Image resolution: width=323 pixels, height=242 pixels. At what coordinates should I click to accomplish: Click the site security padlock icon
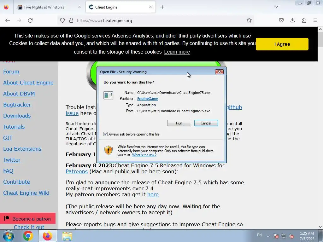click(71, 20)
